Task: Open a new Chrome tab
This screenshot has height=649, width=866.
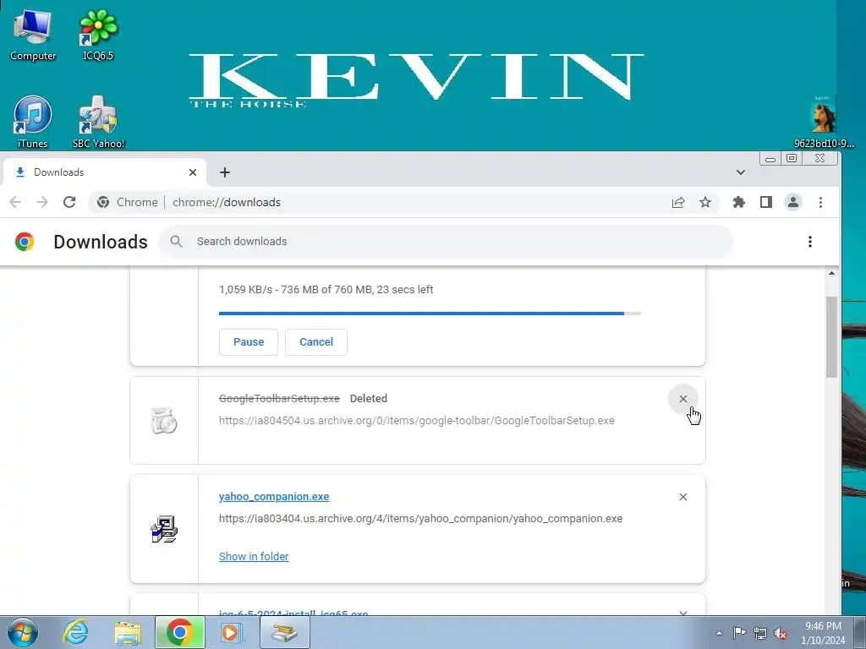Action: [x=225, y=172]
